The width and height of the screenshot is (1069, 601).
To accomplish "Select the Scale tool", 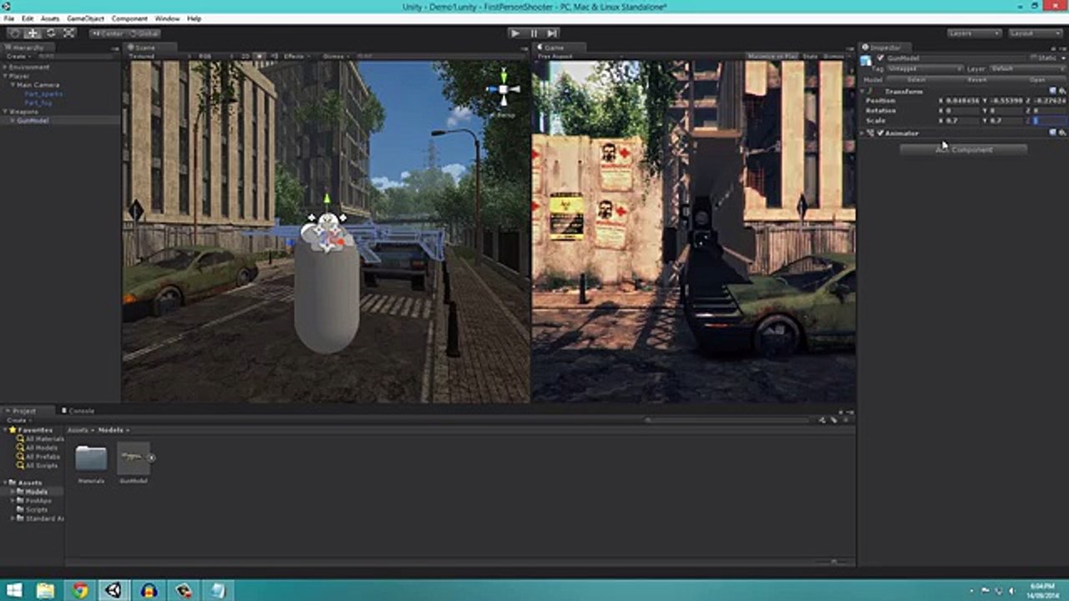I will (x=69, y=33).
